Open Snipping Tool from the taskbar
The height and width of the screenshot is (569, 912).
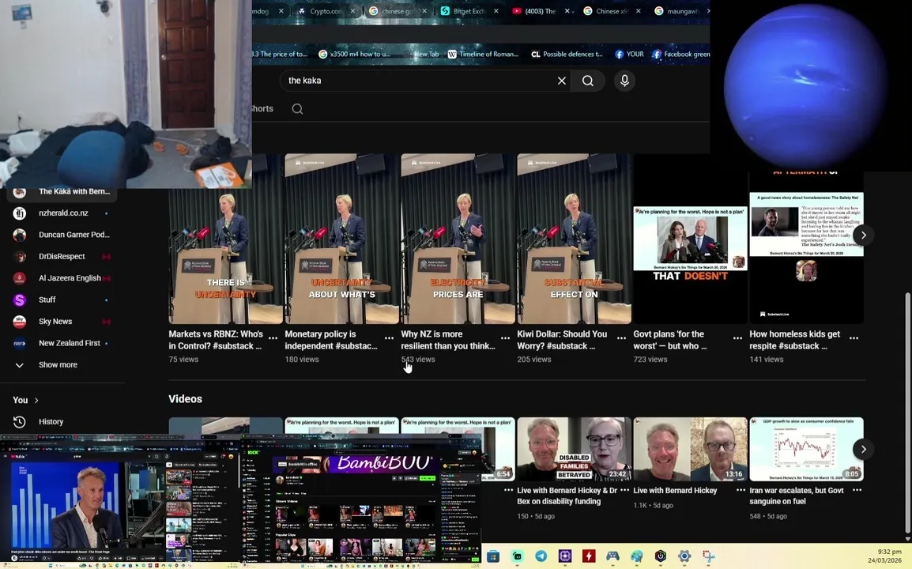[708, 556]
